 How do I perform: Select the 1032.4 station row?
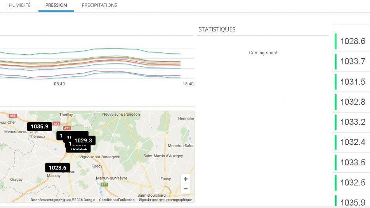tap(353, 142)
